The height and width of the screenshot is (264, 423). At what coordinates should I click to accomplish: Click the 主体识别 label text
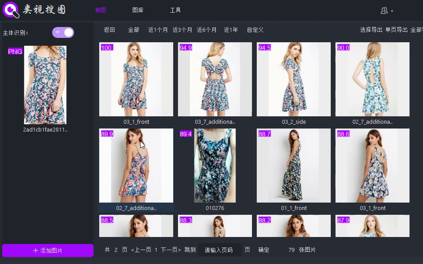[x=15, y=33]
